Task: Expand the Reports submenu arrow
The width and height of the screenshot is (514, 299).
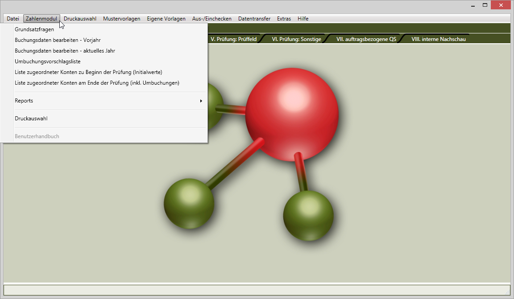Action: [x=201, y=101]
